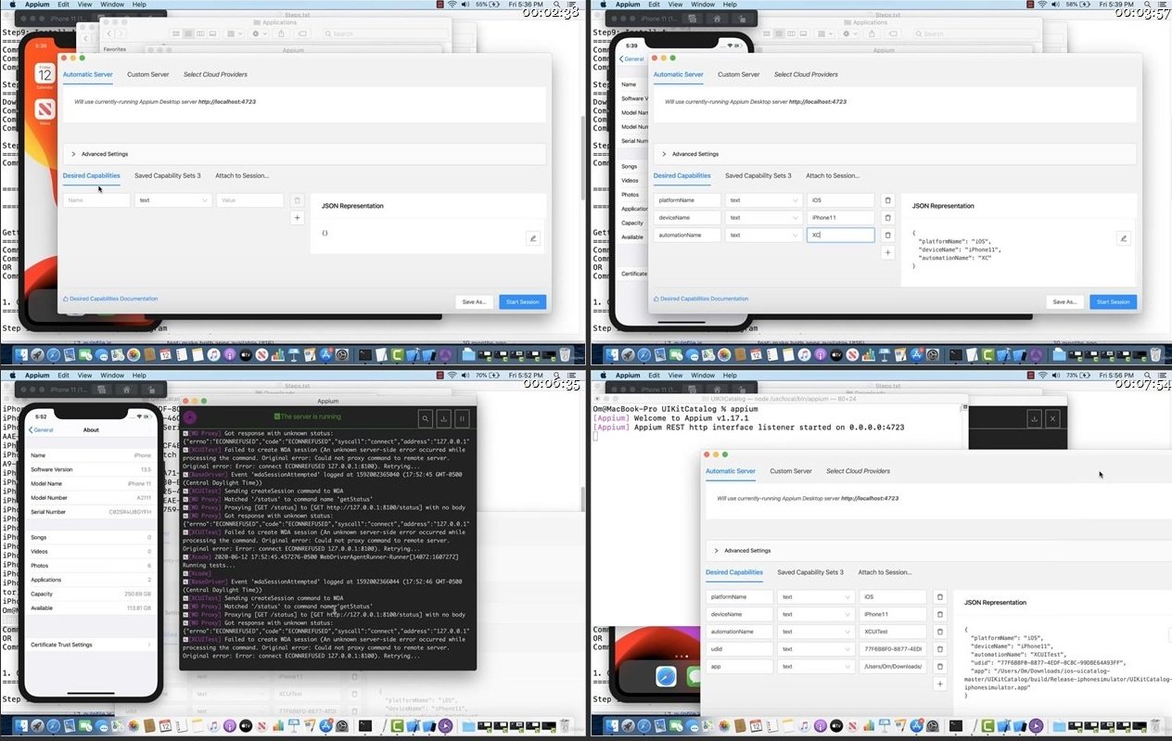Open type dropdown of the empty capability row

[173, 200]
